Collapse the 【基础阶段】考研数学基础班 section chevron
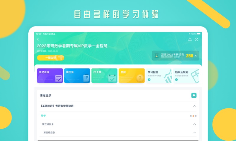This screenshot has width=236, height=141. tap(194, 106)
